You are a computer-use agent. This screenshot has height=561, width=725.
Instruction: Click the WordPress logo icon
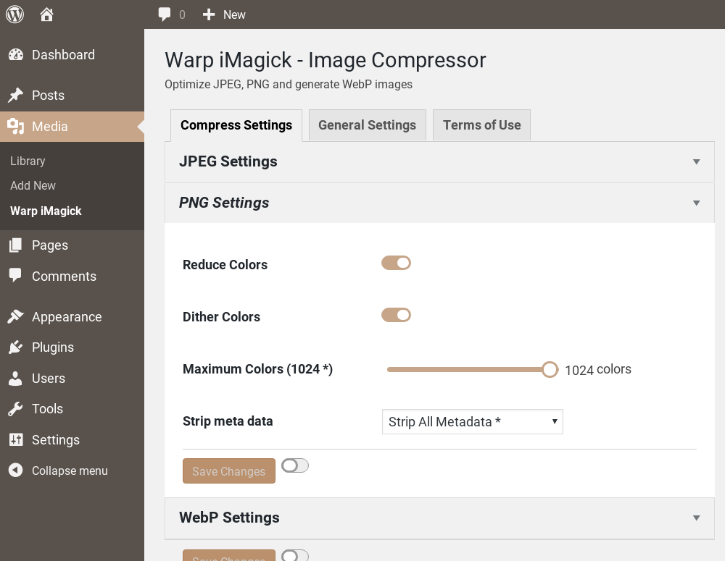click(15, 14)
